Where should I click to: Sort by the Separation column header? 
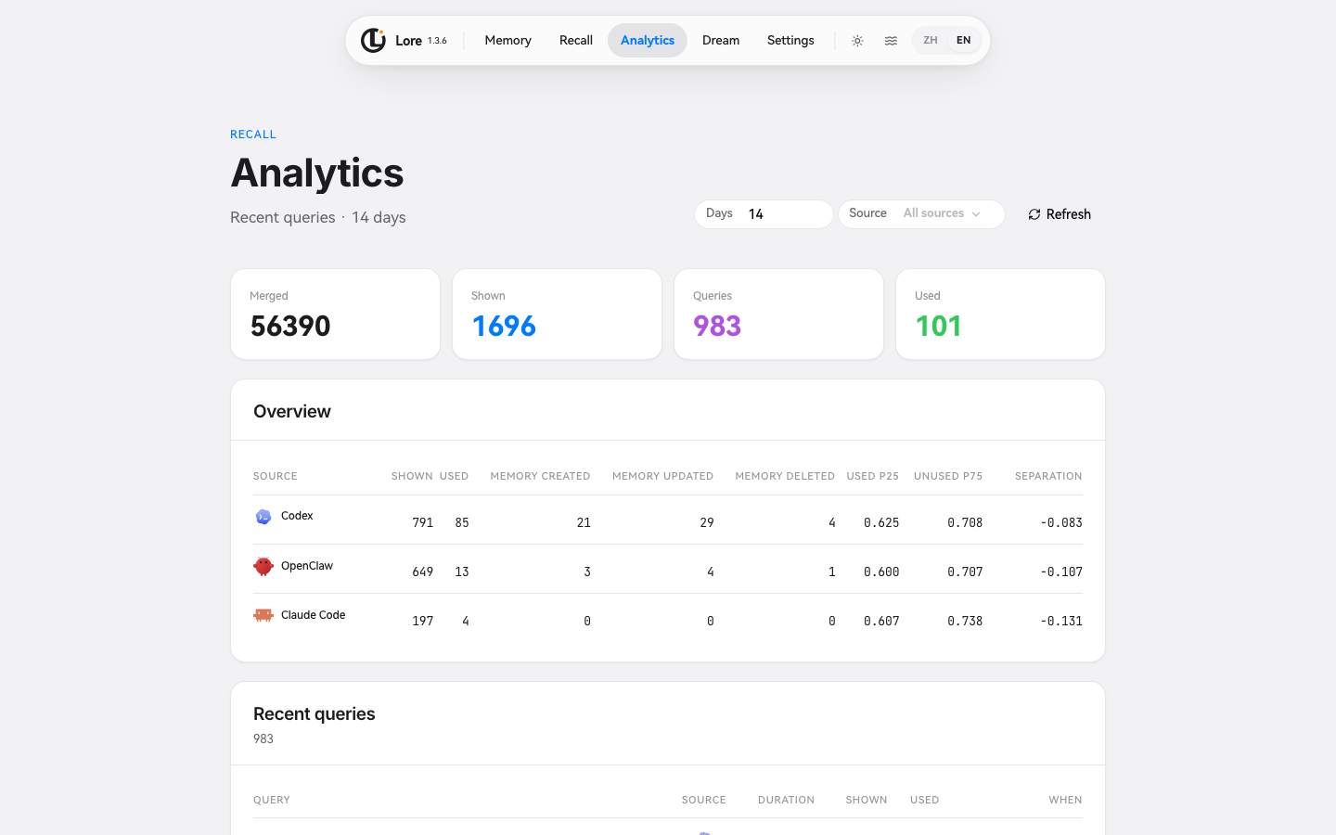pos(1048,476)
